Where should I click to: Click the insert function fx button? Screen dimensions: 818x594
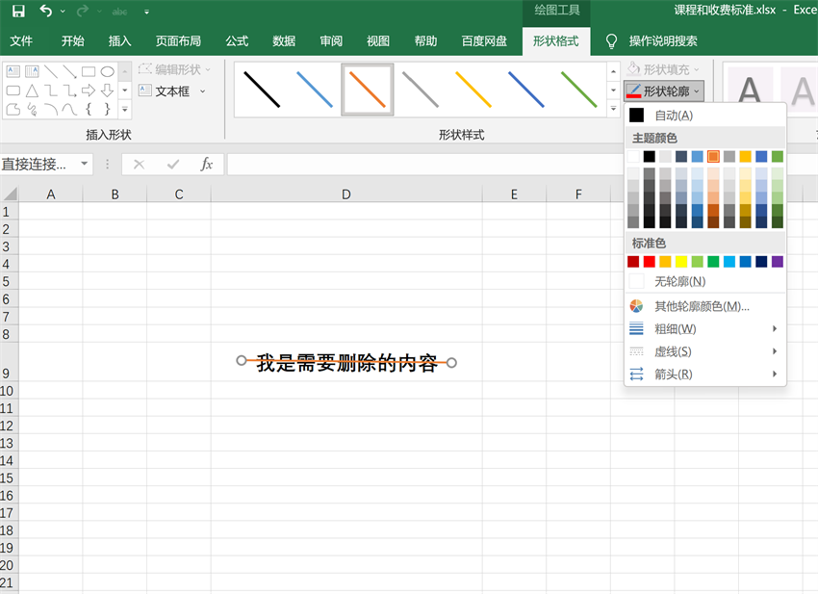tap(206, 165)
